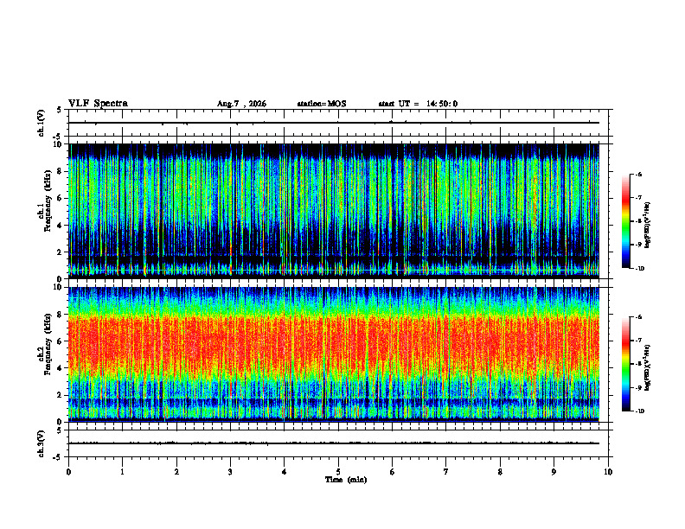Click the "station=MOS" header text

click(x=322, y=104)
